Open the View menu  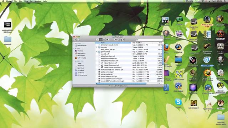[26, 1]
